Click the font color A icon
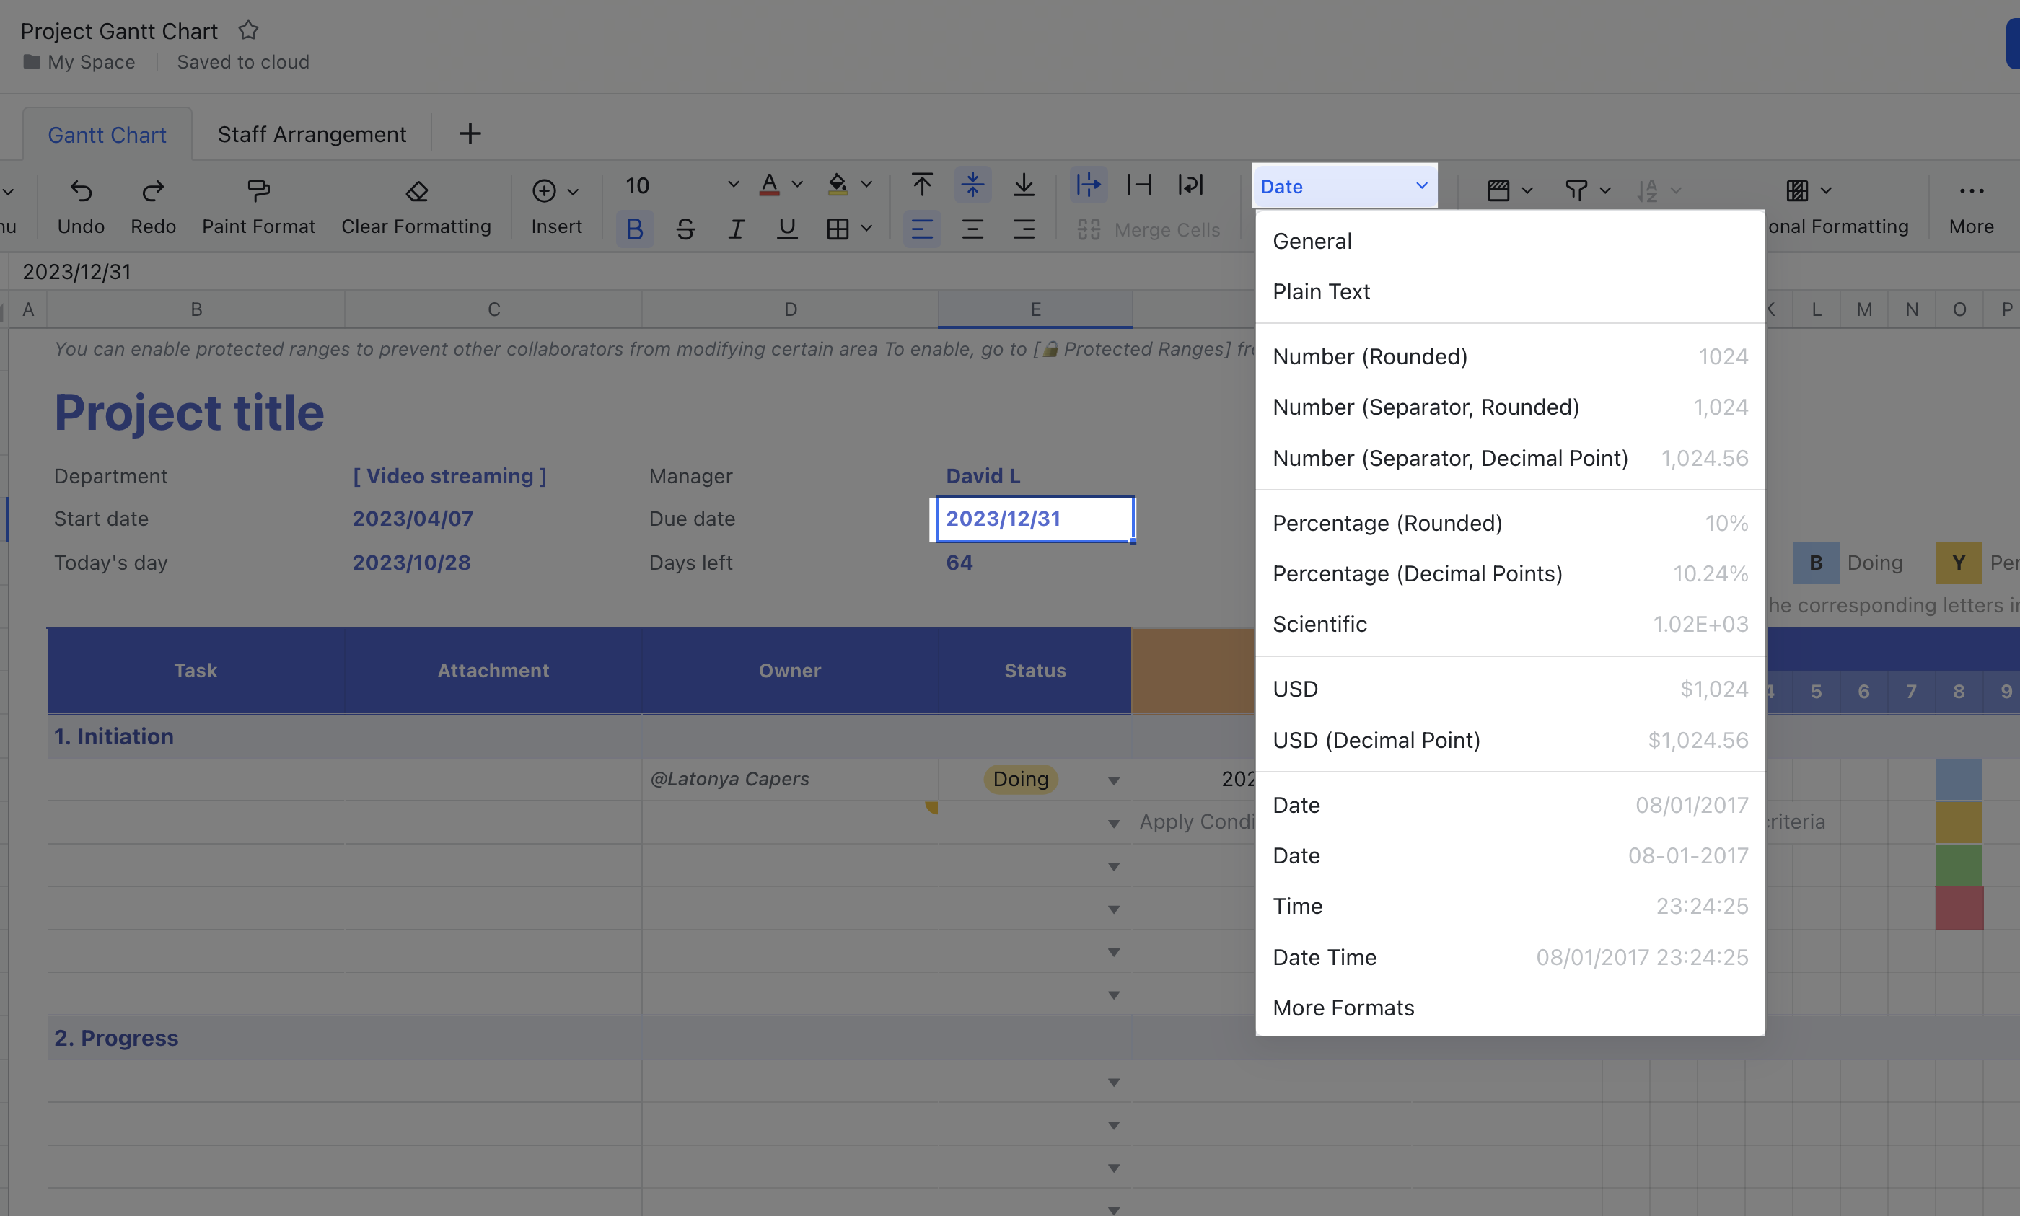This screenshot has width=2020, height=1216. coord(768,185)
